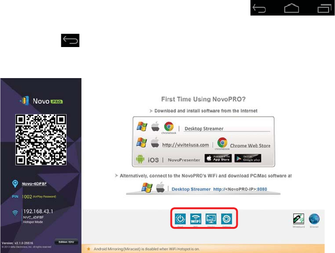Click the Desktop Streamer heading in the box
Viewport: 335px width, 253px height.
[204, 129]
